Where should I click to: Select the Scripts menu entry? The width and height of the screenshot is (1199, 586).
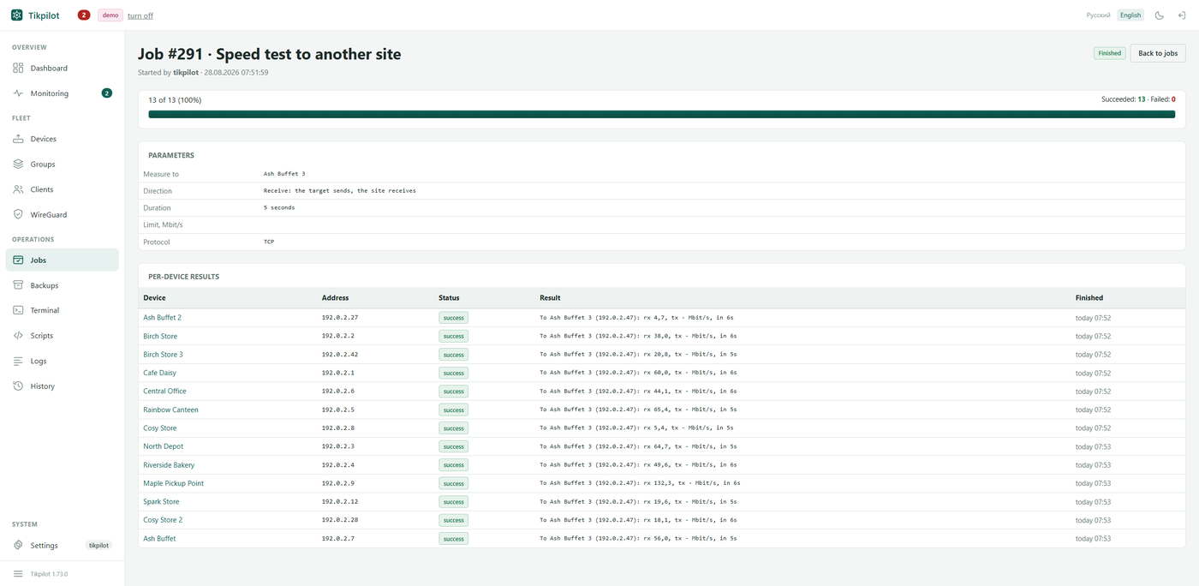[x=62, y=336]
